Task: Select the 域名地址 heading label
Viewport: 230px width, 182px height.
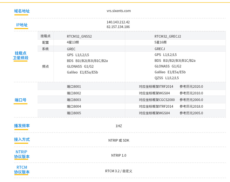Action: pos(22,11)
